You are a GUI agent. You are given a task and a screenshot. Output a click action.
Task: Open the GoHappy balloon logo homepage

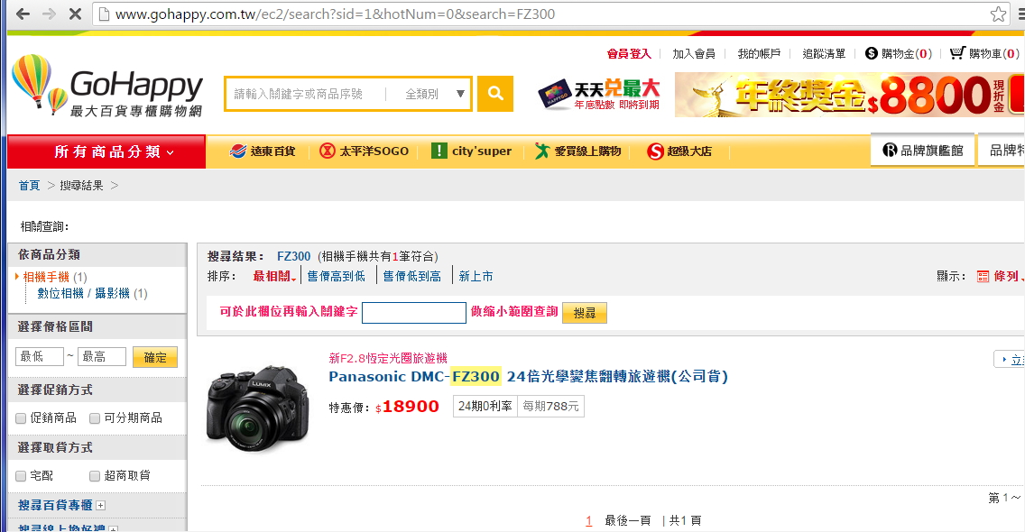tap(107, 87)
